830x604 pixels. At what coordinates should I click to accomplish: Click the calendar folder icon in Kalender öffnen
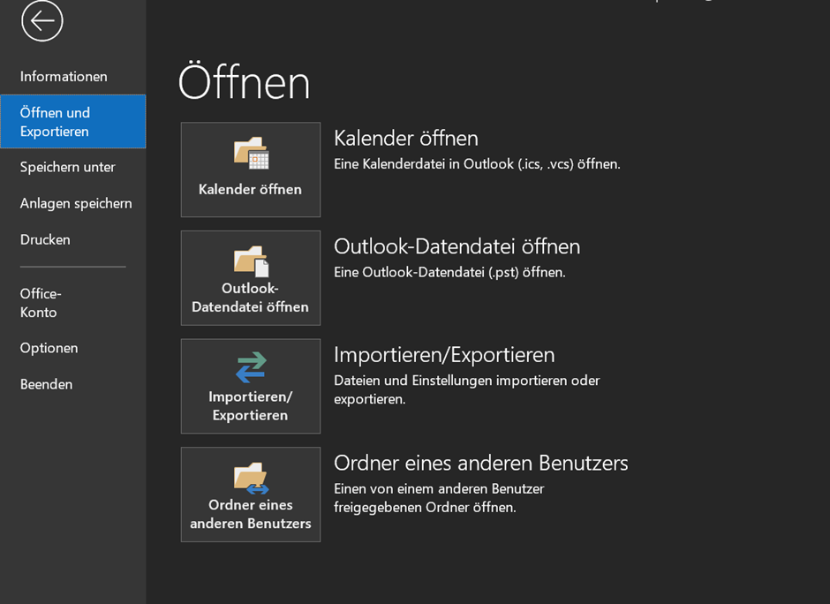click(251, 153)
